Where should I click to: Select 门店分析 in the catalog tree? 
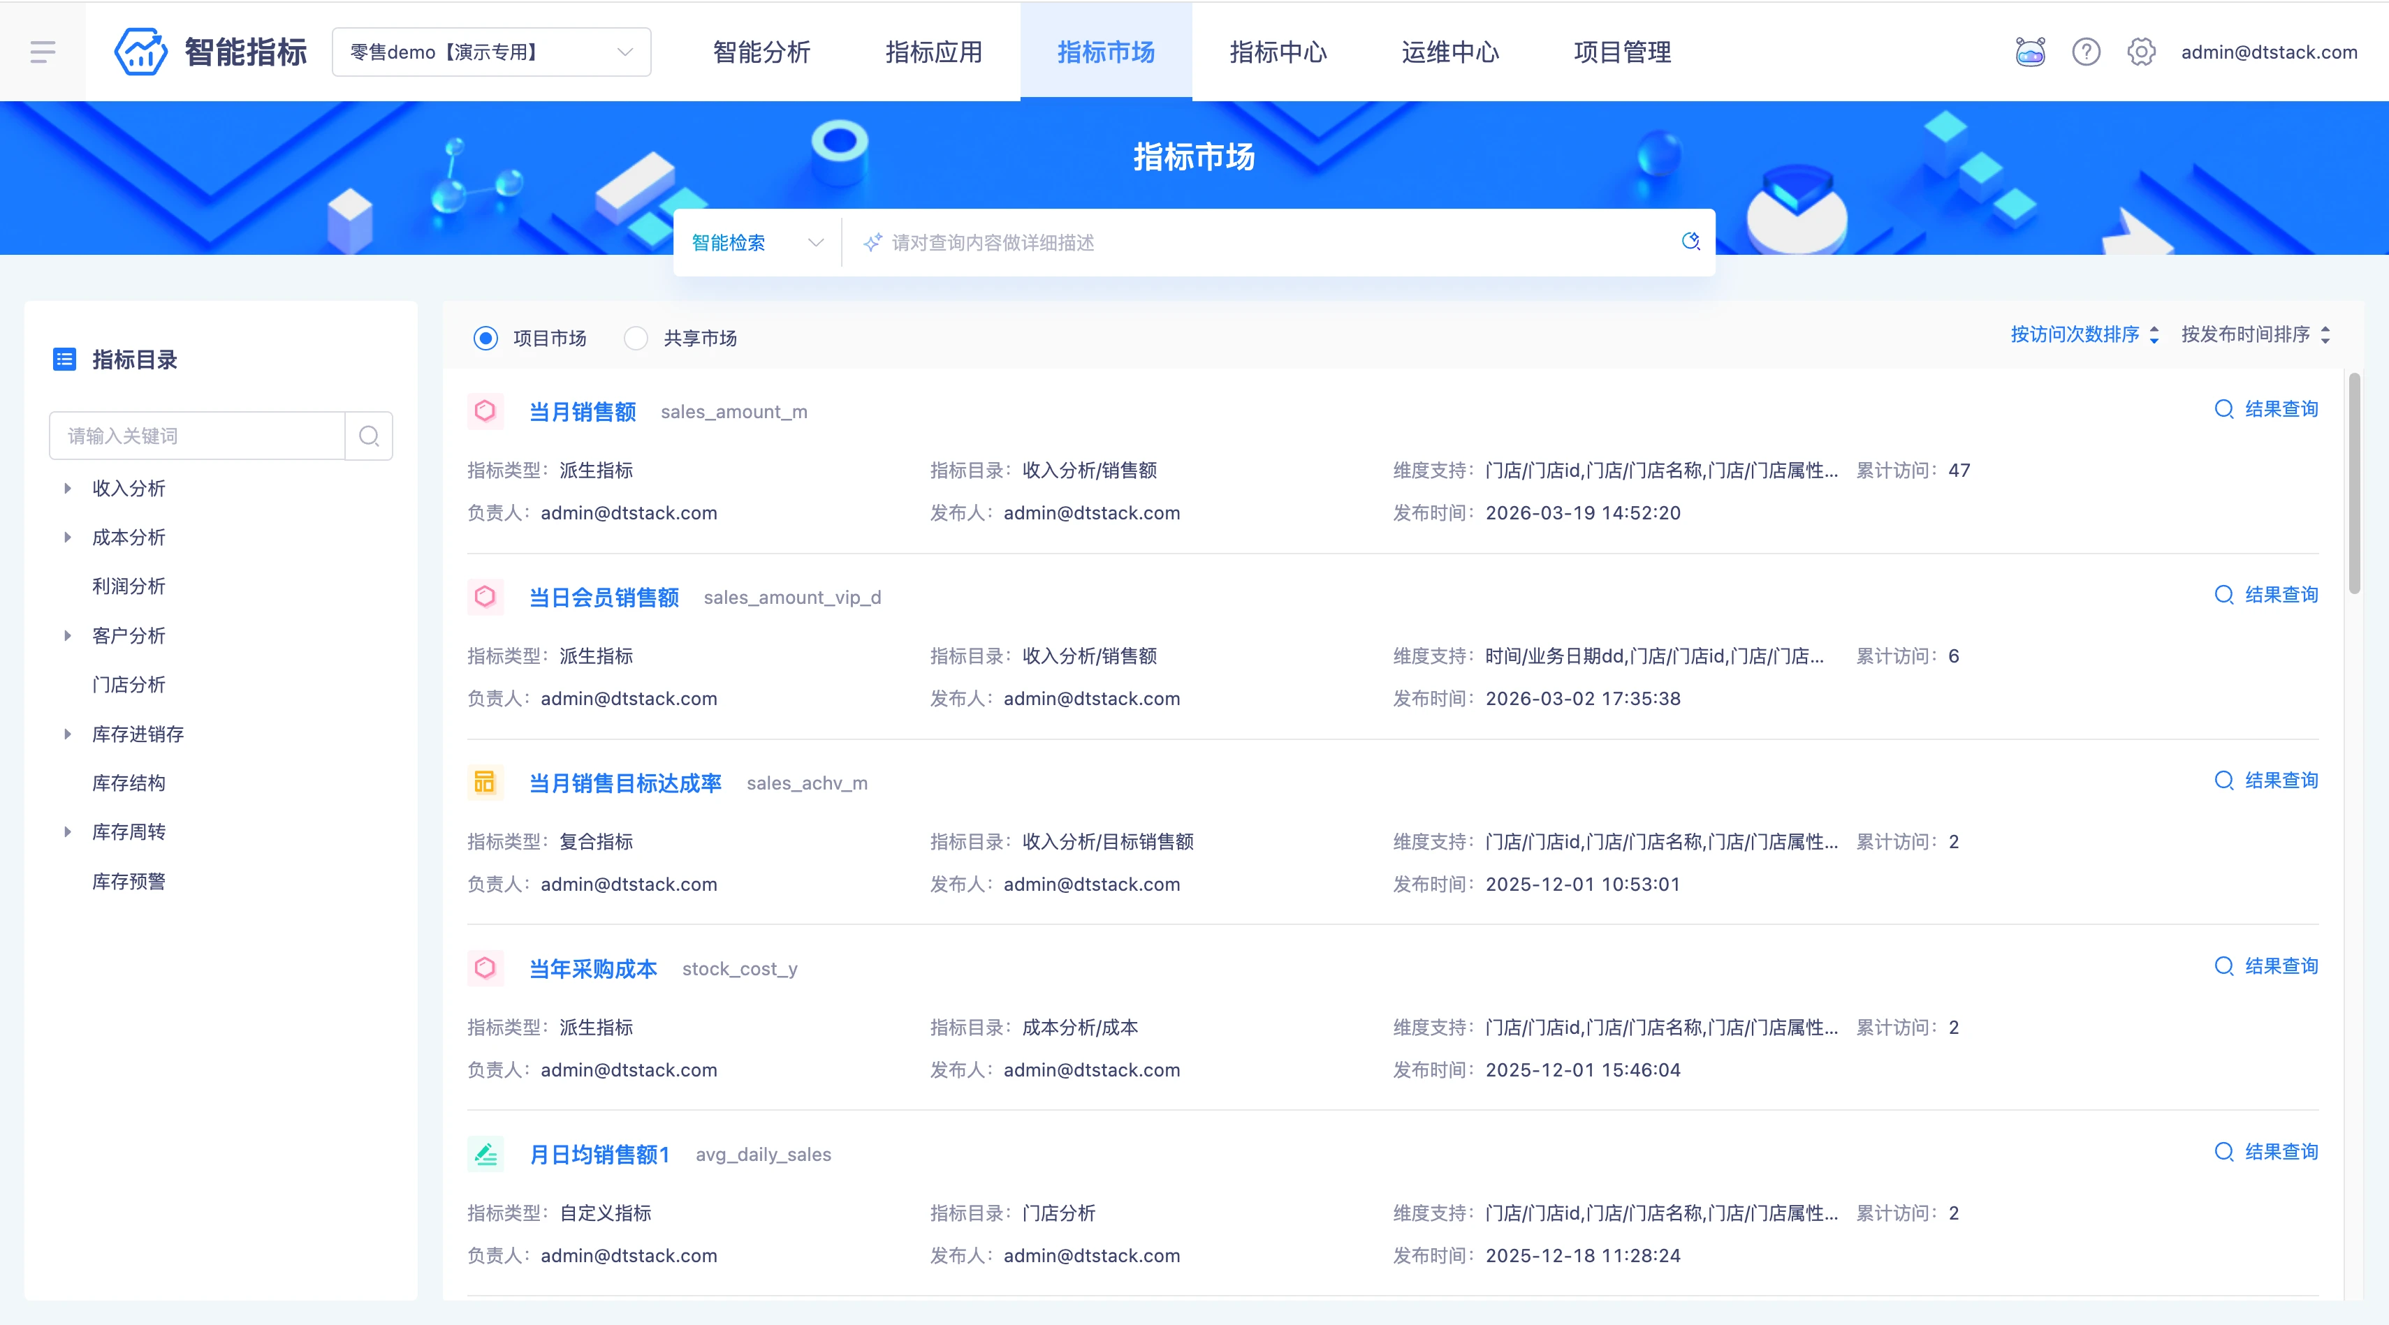pyautogui.click(x=129, y=685)
